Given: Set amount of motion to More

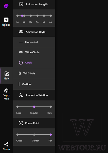Looking at the screenshot, I should pos(51,107).
